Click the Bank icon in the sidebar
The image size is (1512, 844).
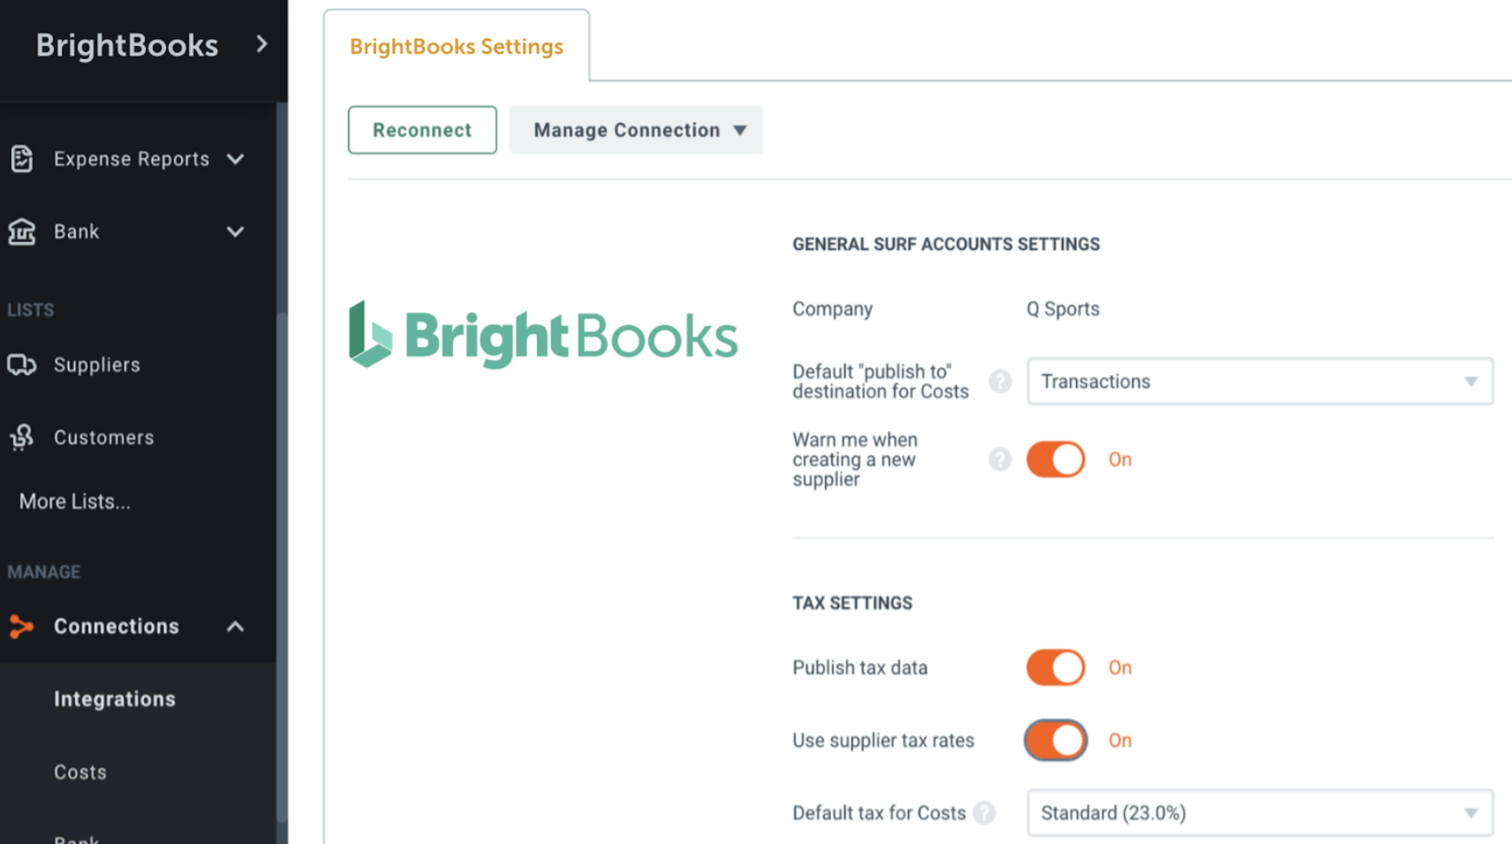click(x=21, y=231)
